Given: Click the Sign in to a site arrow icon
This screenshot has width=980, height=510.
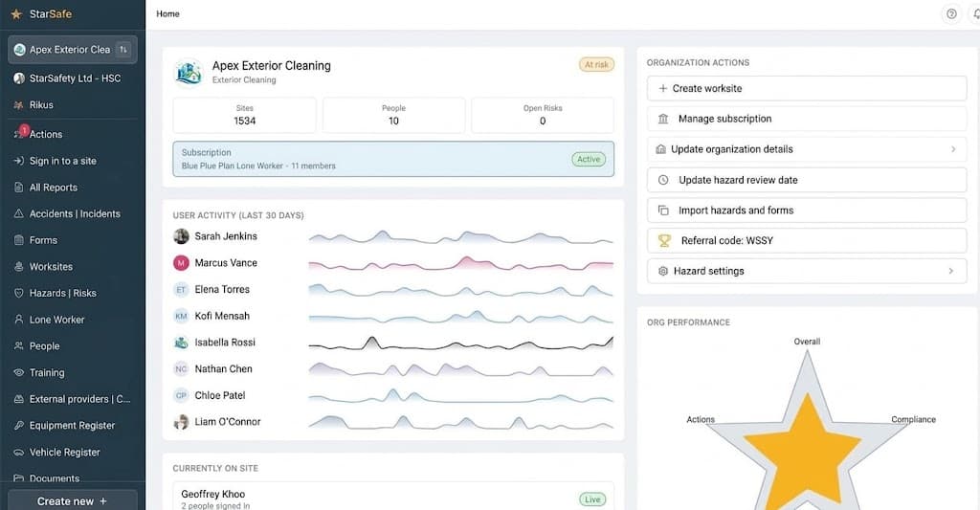Looking at the screenshot, I should (19, 161).
